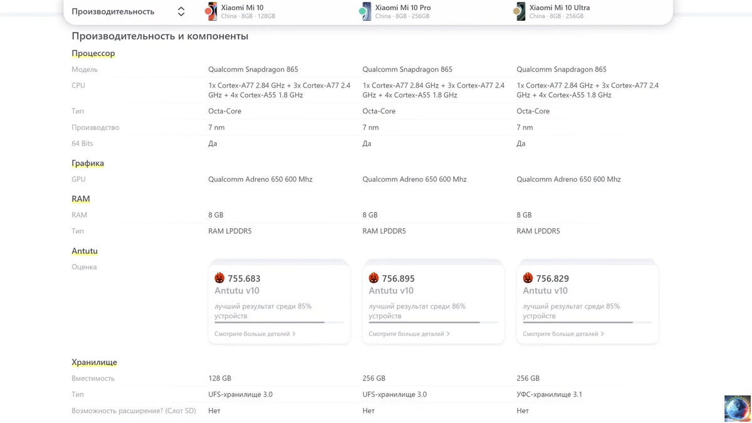Open the Xiaomi Mi 10 Pro header title
This screenshot has width=752, height=423.
pos(403,8)
